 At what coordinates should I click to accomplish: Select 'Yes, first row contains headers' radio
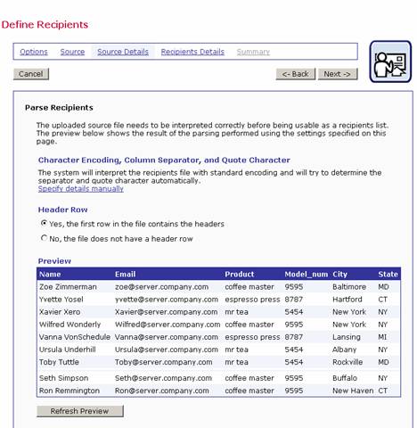[44, 223]
